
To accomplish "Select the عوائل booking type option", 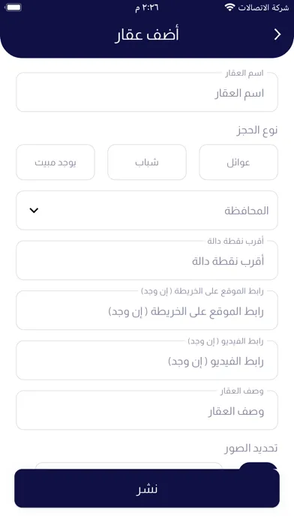I will pos(238,162).
